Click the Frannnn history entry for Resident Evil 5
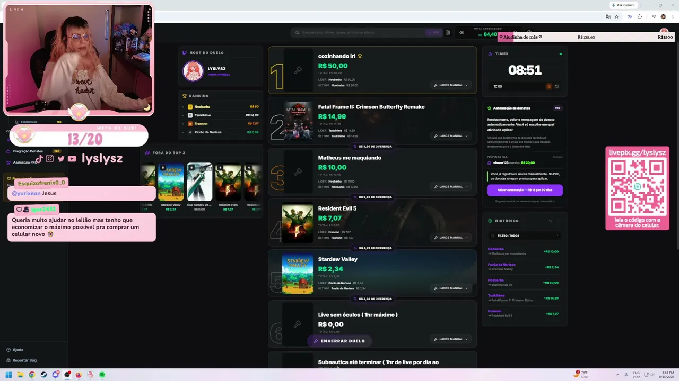 524,313
